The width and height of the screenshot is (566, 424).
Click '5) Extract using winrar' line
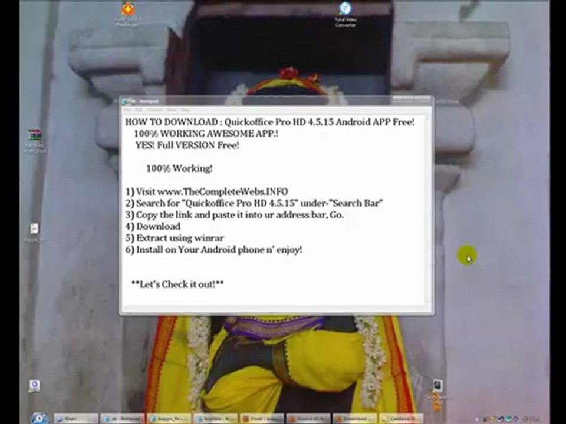[x=175, y=238]
